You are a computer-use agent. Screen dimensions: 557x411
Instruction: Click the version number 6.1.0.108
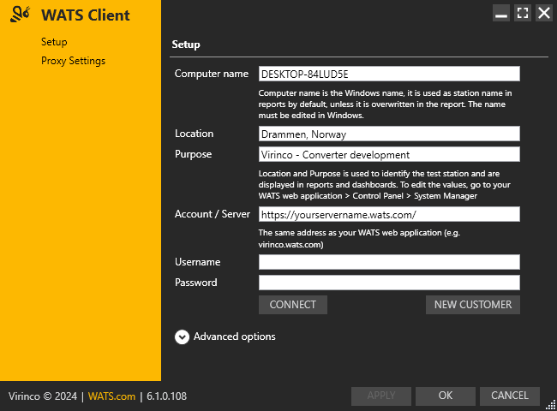tap(166, 396)
